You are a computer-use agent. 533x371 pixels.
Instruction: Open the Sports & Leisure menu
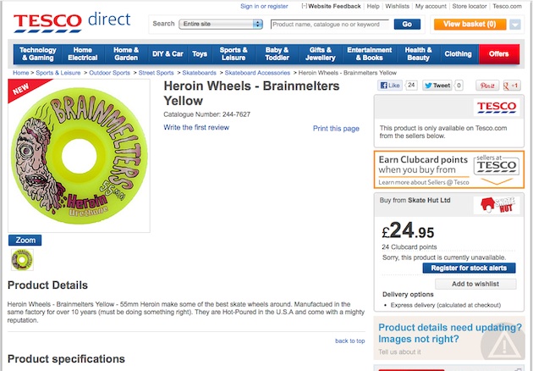(233, 54)
